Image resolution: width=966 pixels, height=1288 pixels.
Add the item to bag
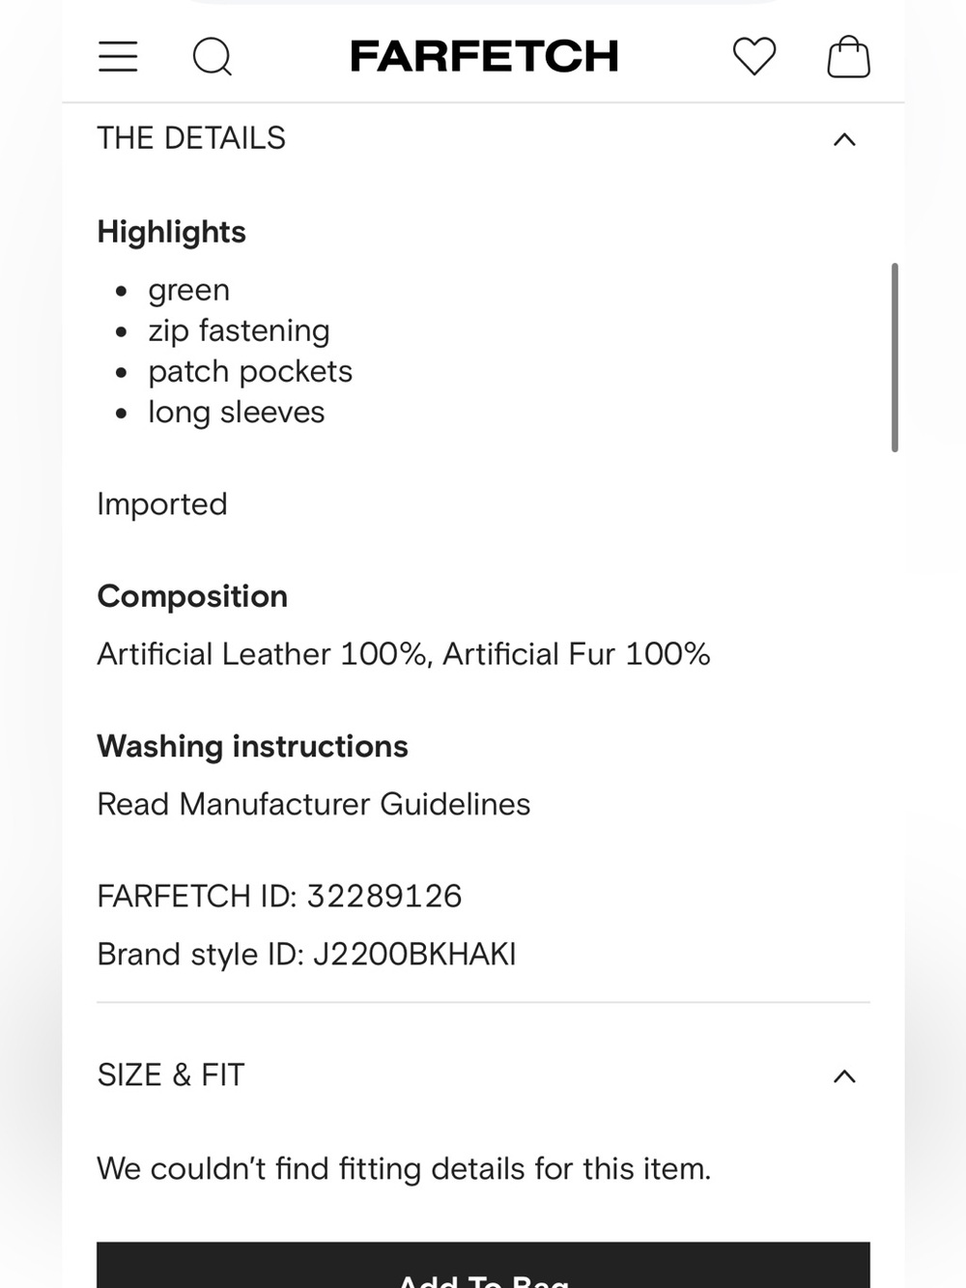pos(483,1266)
